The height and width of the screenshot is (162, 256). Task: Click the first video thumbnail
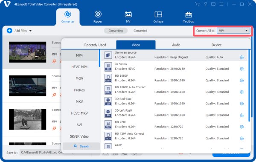pyautogui.click(x=28, y=52)
